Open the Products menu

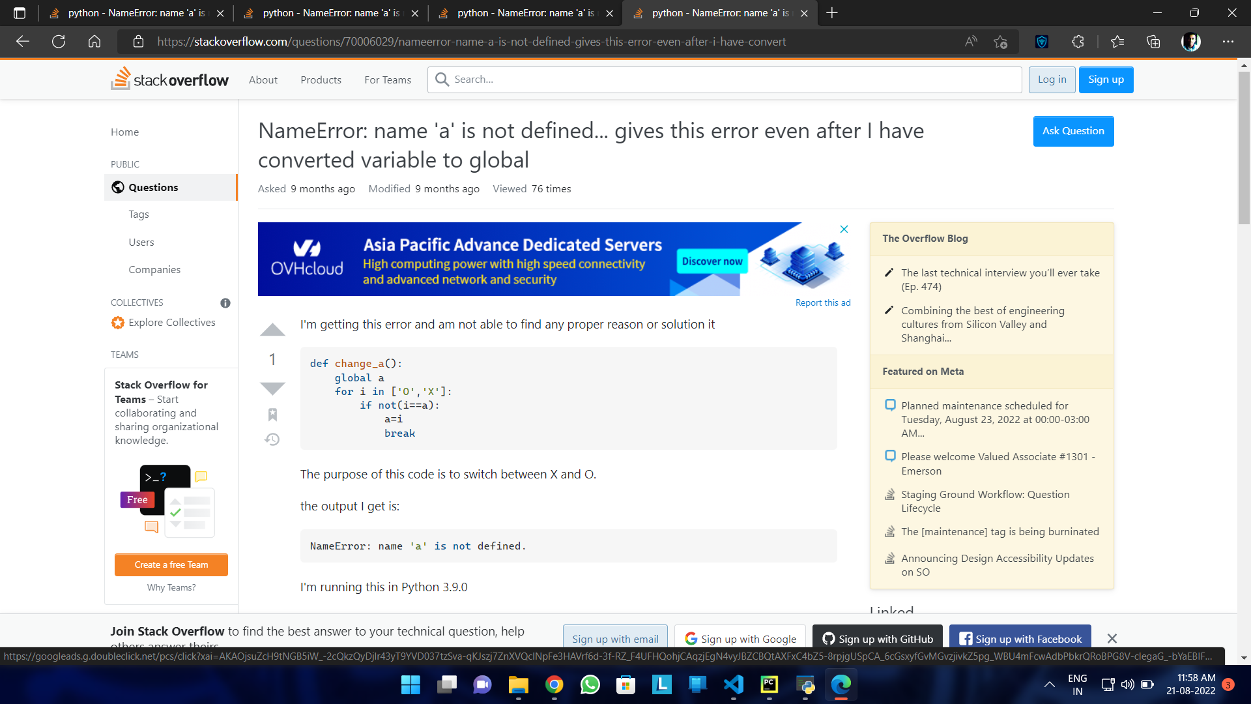point(321,80)
